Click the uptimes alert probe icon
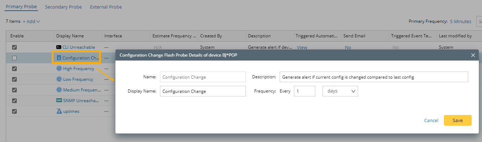Viewport: 482px width, 142px height. coord(59,111)
